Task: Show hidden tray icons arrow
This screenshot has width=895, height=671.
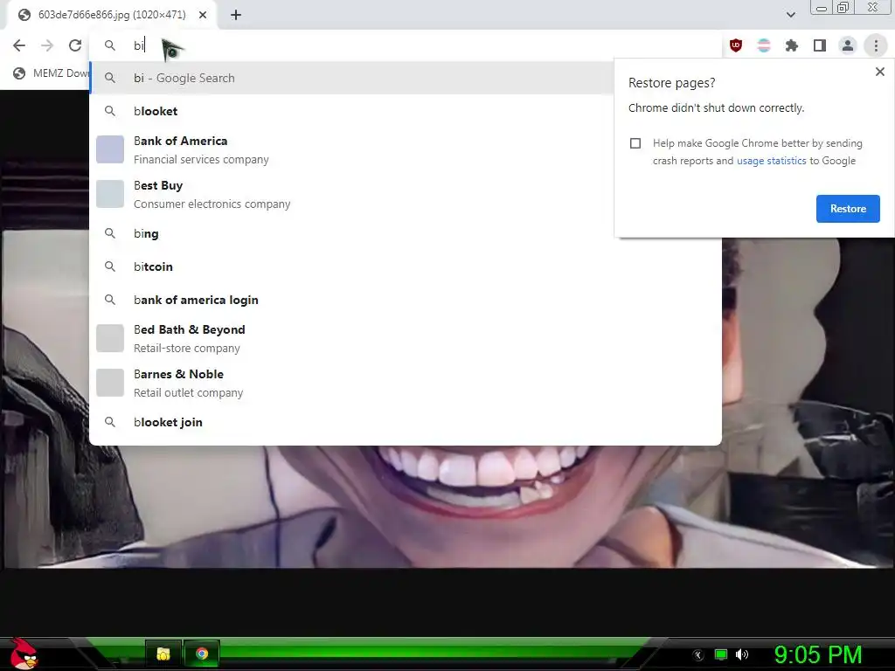Action: [x=697, y=655]
